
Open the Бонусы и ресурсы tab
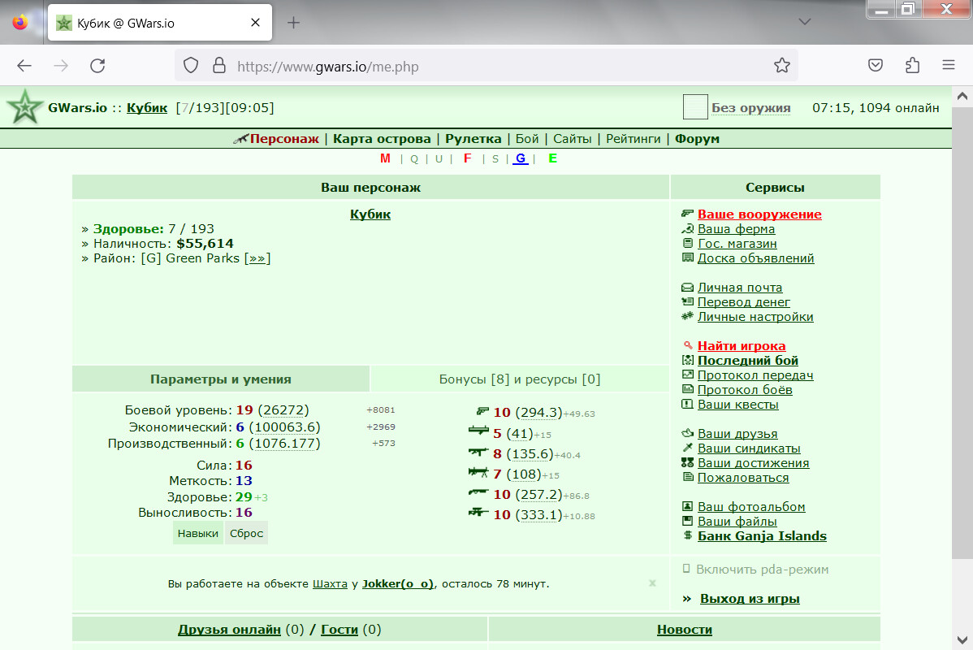[x=519, y=379]
